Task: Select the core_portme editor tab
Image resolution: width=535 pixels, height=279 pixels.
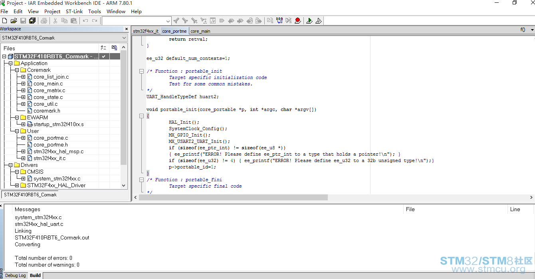Action: tap(174, 31)
